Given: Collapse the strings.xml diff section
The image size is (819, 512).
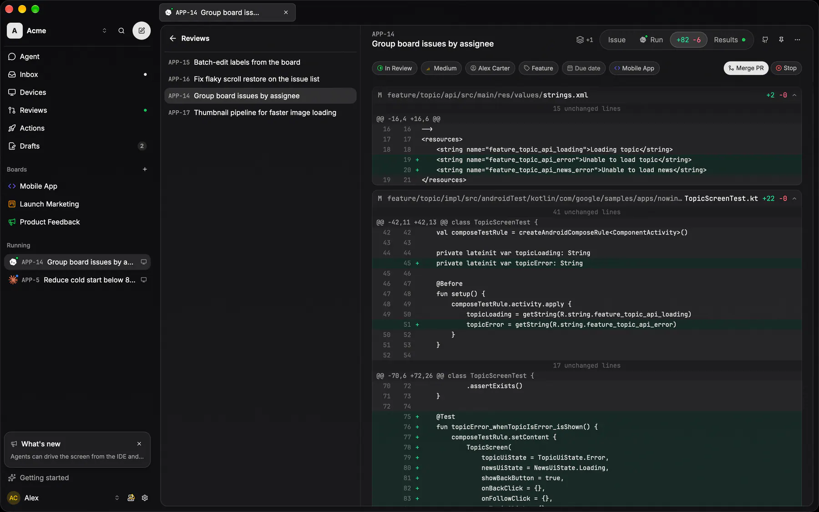Looking at the screenshot, I should tap(794, 95).
